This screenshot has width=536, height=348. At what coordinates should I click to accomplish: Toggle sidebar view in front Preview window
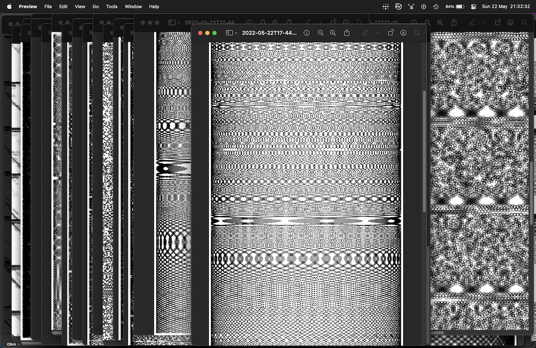point(229,32)
